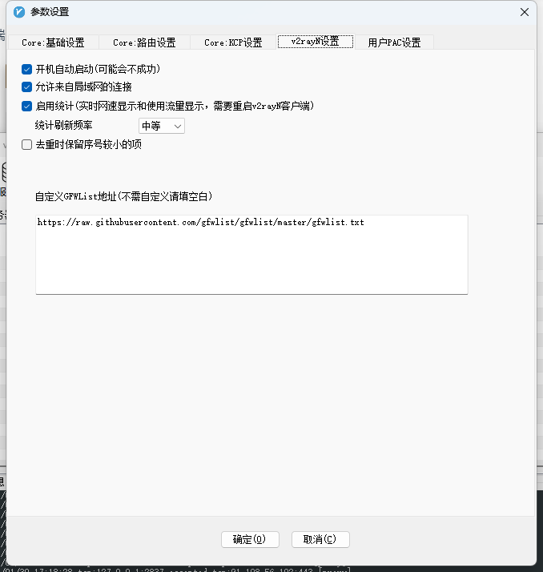543x572 pixels.
Task: Go to the Core:KCP设置 tab
Action: (x=233, y=42)
